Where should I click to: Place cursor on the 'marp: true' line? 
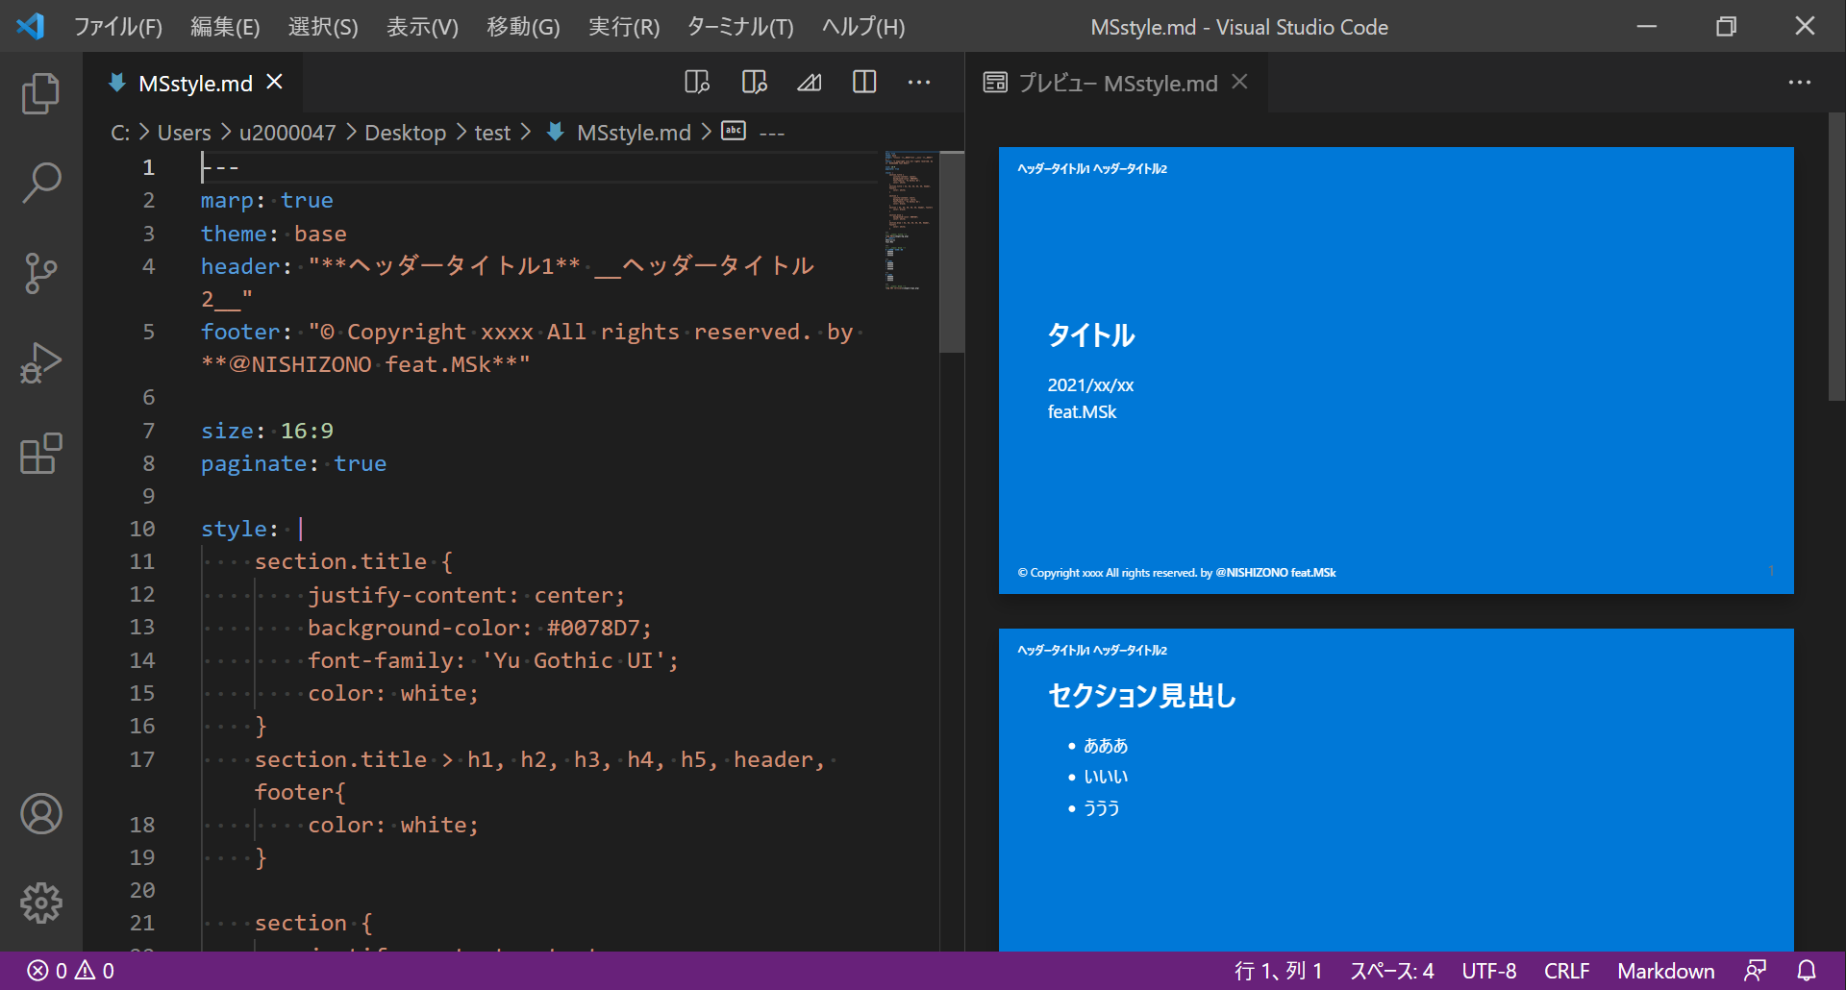click(x=267, y=200)
